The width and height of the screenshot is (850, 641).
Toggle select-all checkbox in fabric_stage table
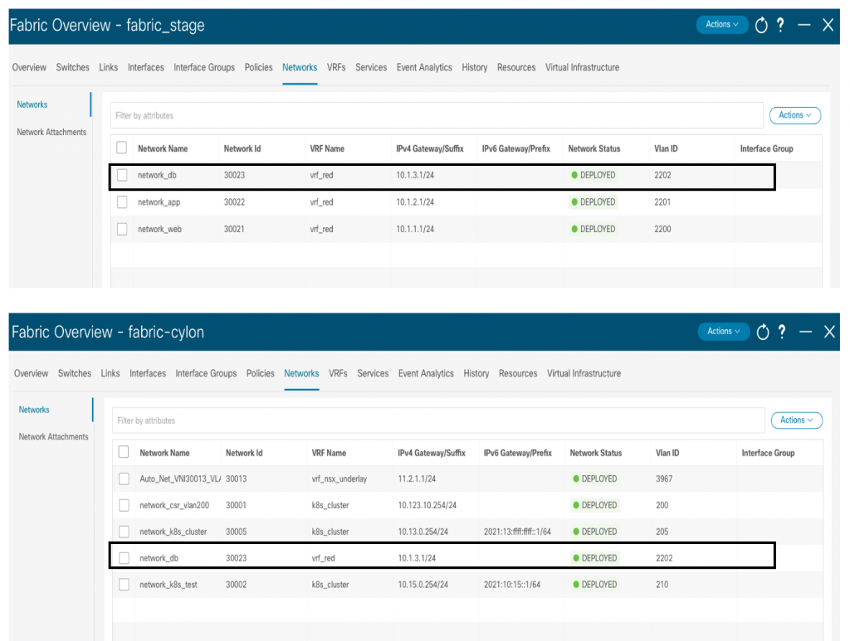pyautogui.click(x=122, y=148)
